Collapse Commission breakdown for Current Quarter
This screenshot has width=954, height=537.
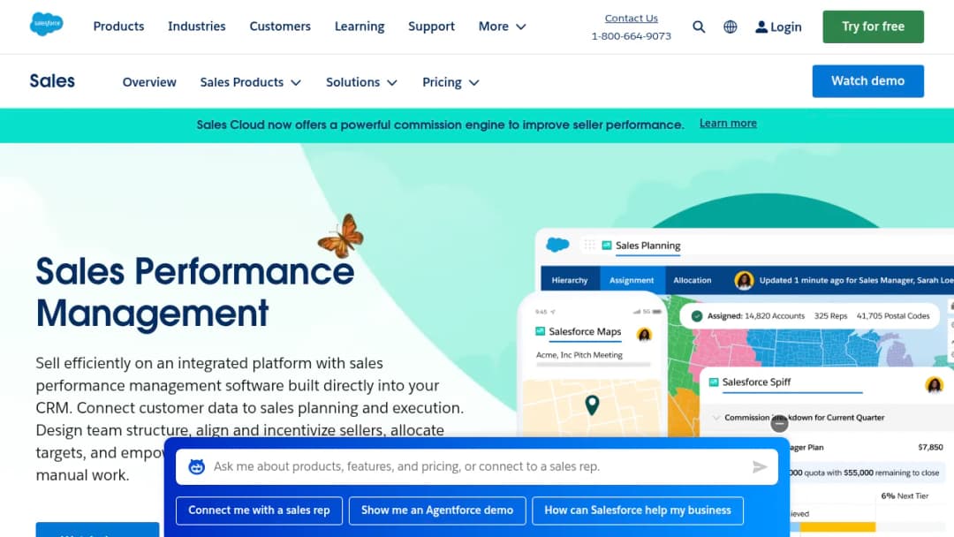tap(716, 418)
